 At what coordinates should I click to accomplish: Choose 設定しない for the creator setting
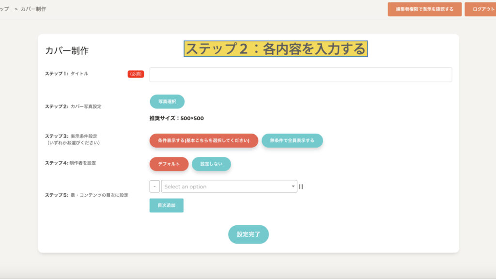[211, 164]
